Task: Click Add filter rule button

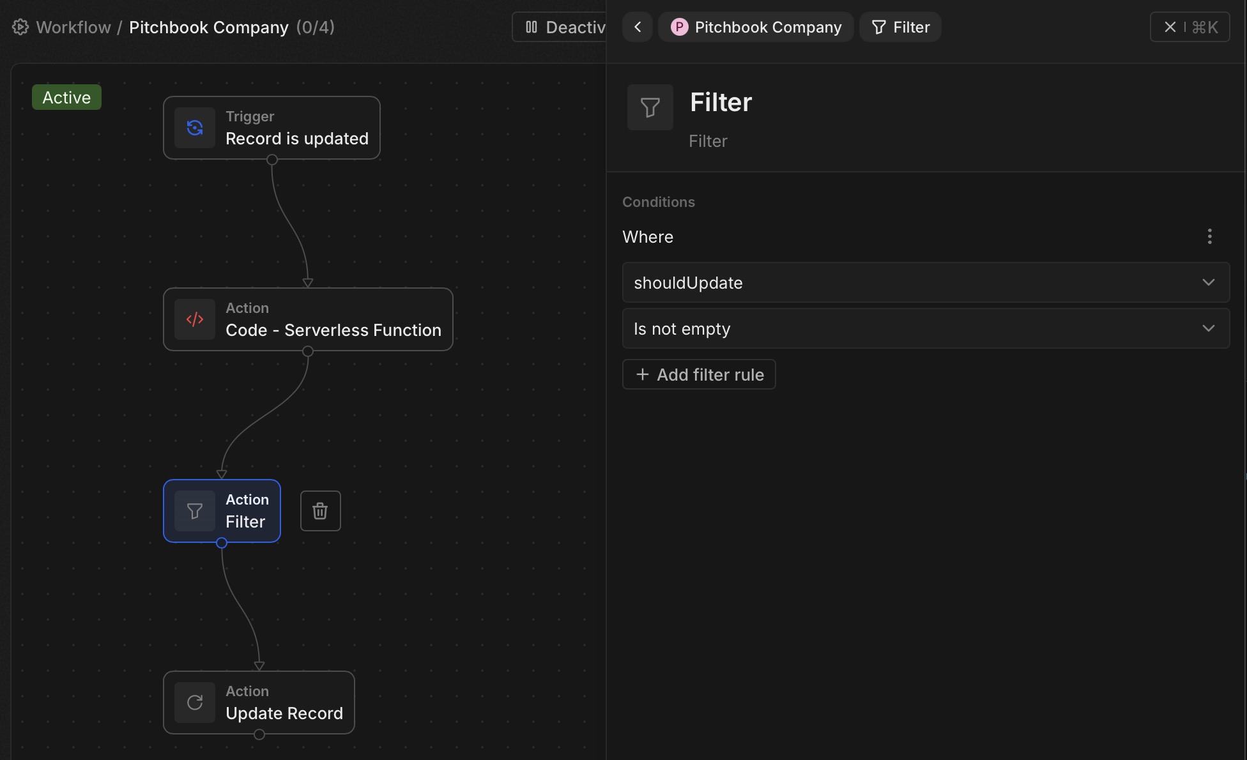Action: coord(699,374)
